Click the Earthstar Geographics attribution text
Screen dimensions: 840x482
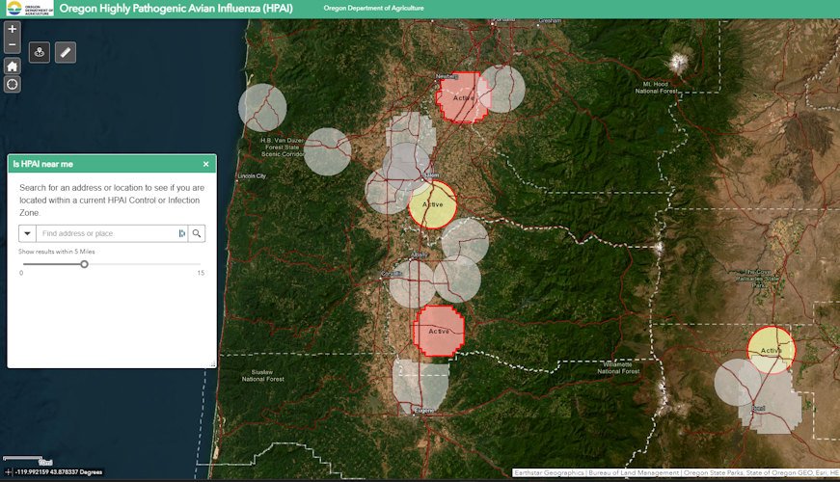[x=550, y=473]
